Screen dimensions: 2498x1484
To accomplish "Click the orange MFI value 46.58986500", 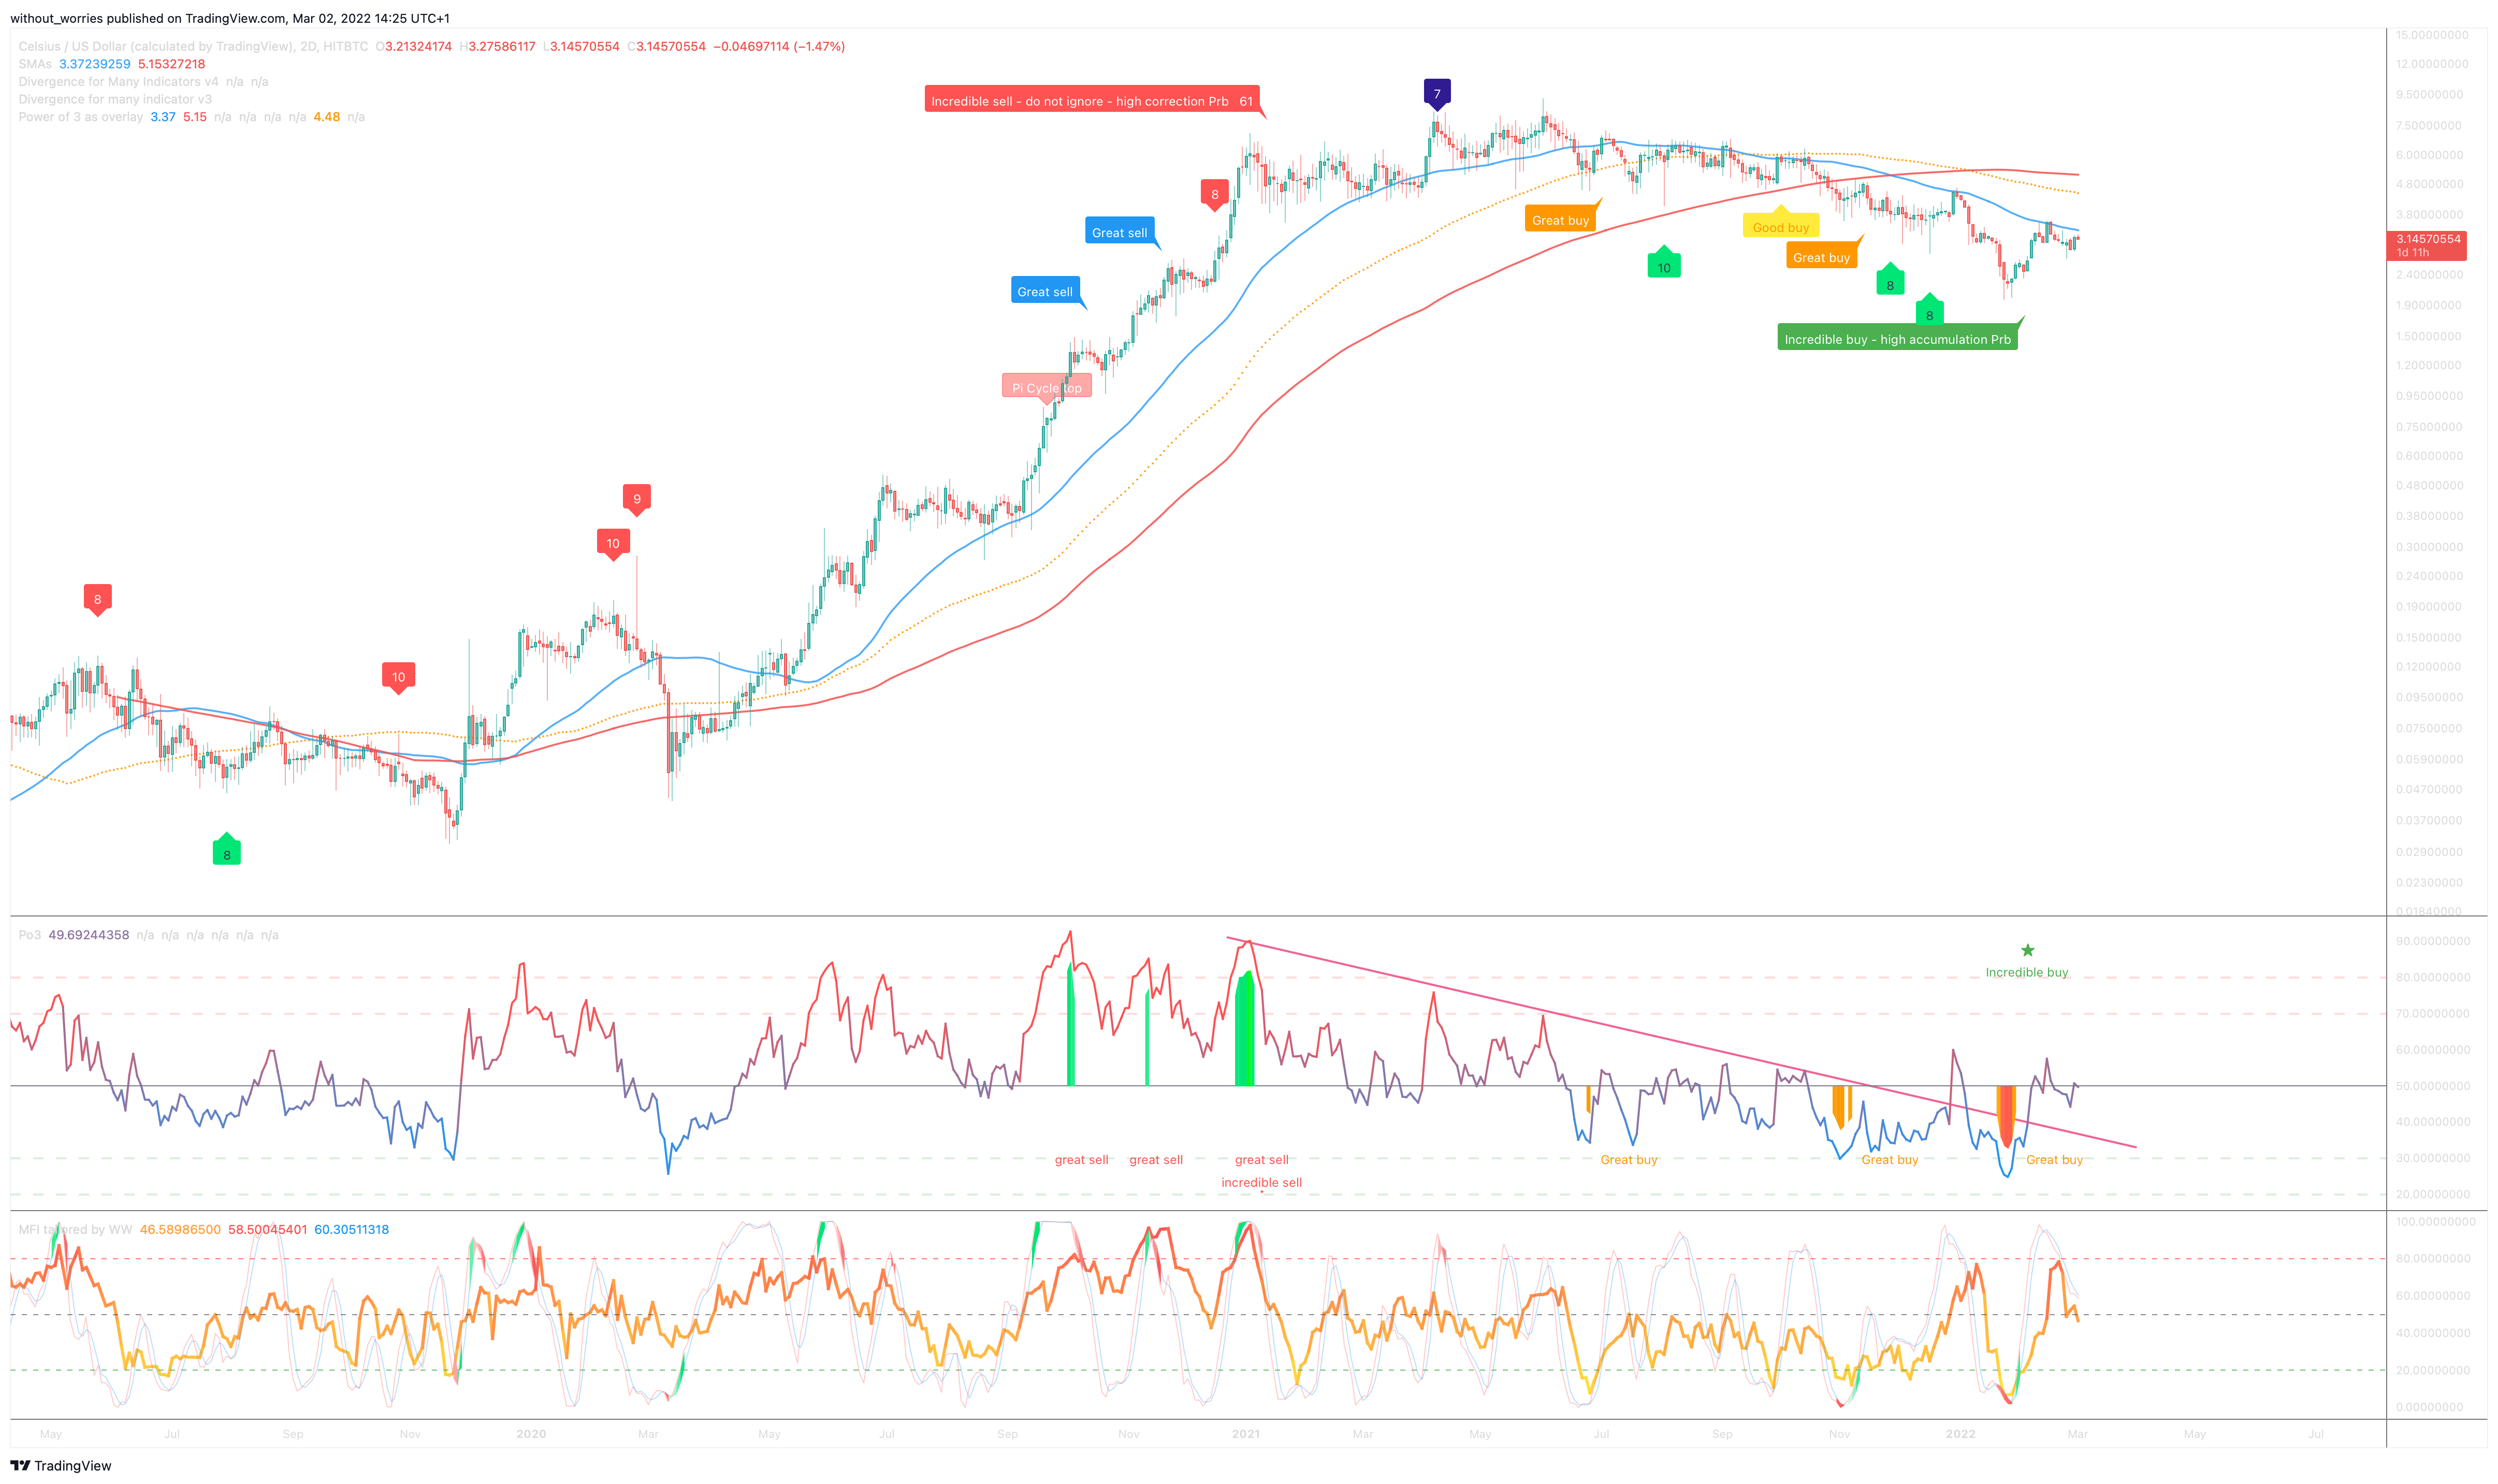I will [x=180, y=1229].
